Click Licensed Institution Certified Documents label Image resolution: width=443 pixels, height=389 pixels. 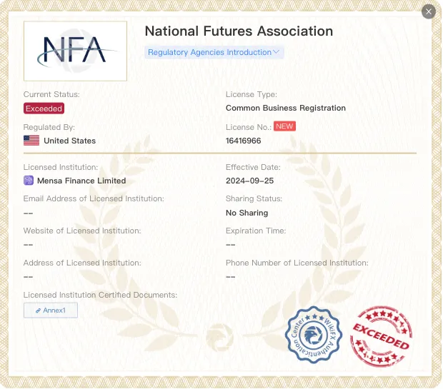point(100,295)
